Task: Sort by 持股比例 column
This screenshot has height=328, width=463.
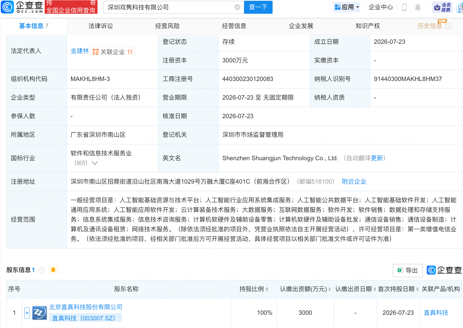Action: point(267,289)
